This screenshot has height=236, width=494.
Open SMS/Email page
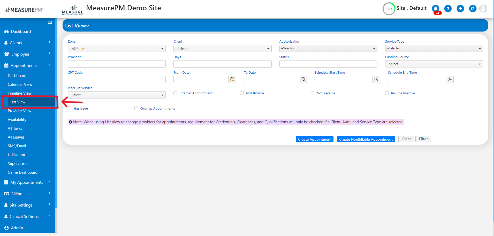coord(17,146)
